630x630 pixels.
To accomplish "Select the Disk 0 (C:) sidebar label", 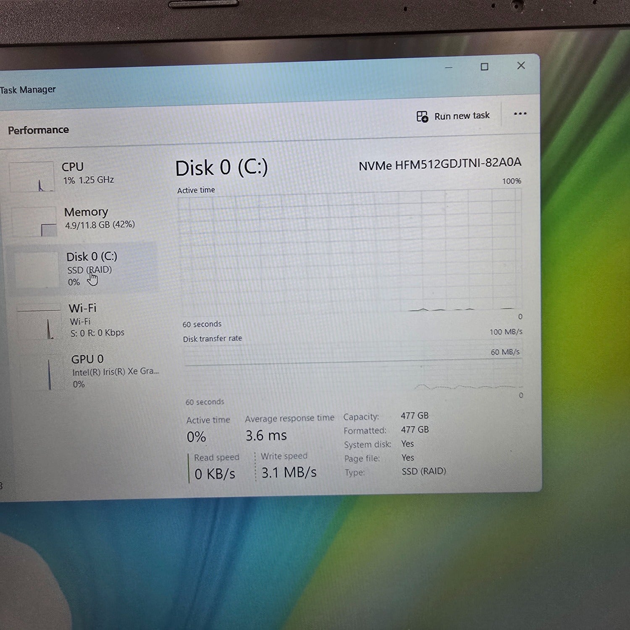I will click(92, 257).
